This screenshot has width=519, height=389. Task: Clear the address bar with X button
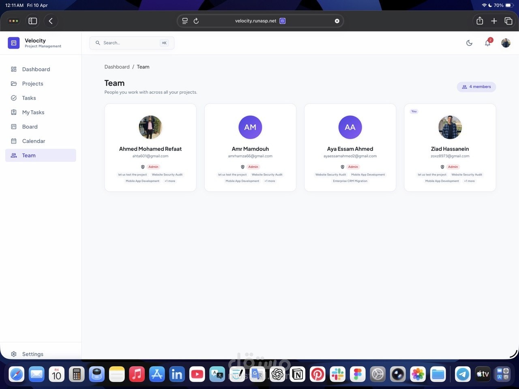pyautogui.click(x=337, y=21)
